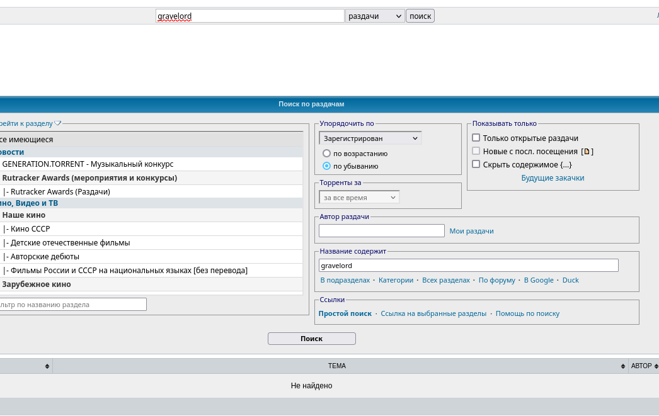
Task: Focus the section name filter field
Action: tap(72, 305)
